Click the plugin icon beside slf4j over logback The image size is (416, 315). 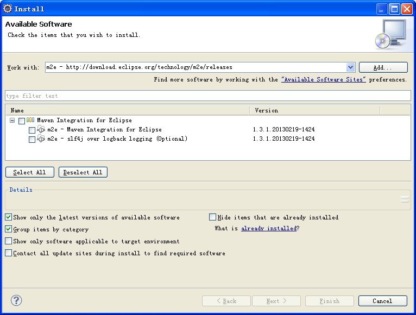click(x=41, y=138)
